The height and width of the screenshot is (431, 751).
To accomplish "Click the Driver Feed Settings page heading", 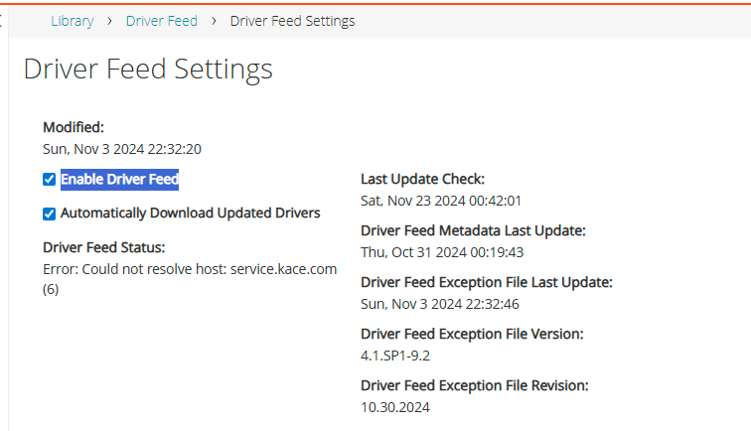I will tap(147, 69).
